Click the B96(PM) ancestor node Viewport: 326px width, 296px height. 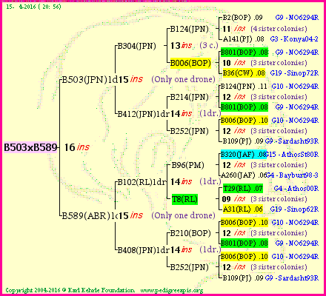coord(187,165)
